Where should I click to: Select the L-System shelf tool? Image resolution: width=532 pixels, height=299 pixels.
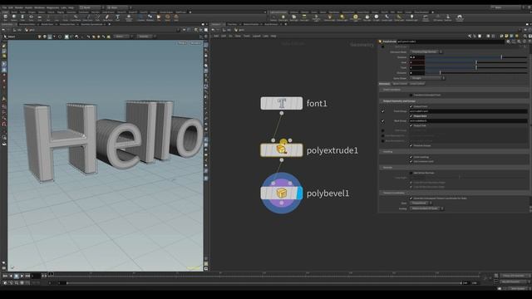140,17
